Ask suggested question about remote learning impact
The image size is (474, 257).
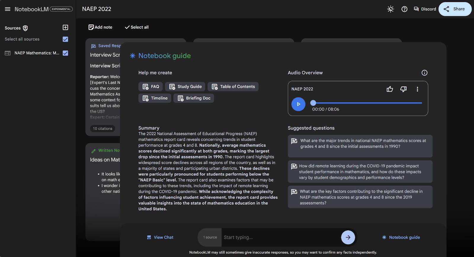360,172
